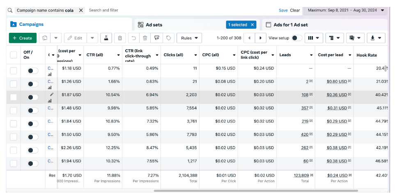Click the green Create button
This screenshot has width=395, height=193.
pyautogui.click(x=23, y=38)
